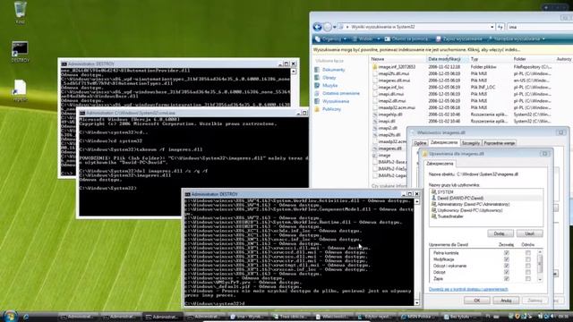Expand the address bar history dropdown
Viewport: 573px width, 322px height.
(492, 27)
